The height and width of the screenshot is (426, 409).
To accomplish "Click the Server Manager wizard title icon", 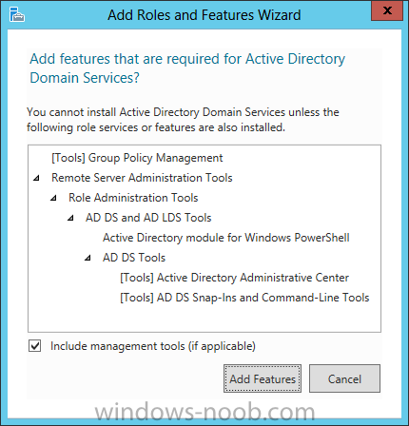I will coord(17,14).
